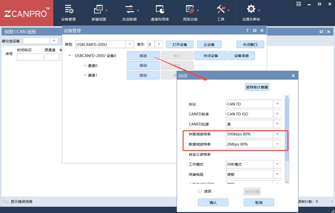Click the 关闭窗口 button
The height and width of the screenshot is (213, 335).
pyautogui.click(x=250, y=44)
